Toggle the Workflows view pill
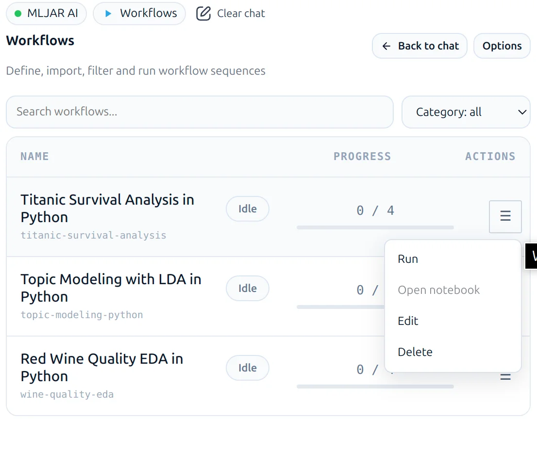The image size is (537, 467). (139, 14)
